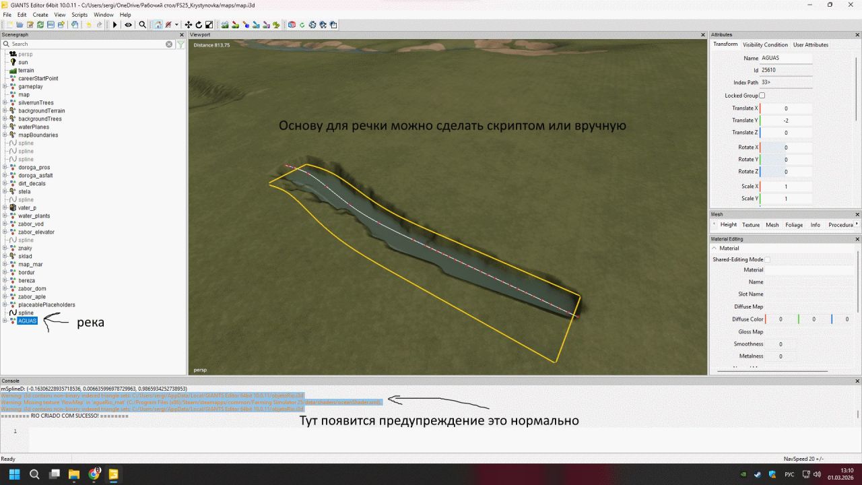862x485 pixels.
Task: Activate the rotate tool
Action: pyautogui.click(x=199, y=25)
